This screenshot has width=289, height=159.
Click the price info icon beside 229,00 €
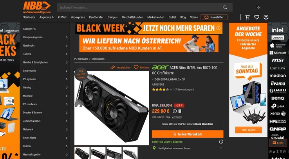click(x=175, y=111)
